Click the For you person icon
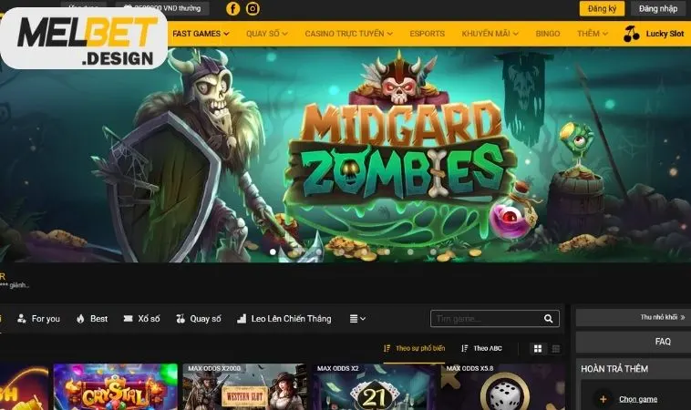 [x=21, y=318]
